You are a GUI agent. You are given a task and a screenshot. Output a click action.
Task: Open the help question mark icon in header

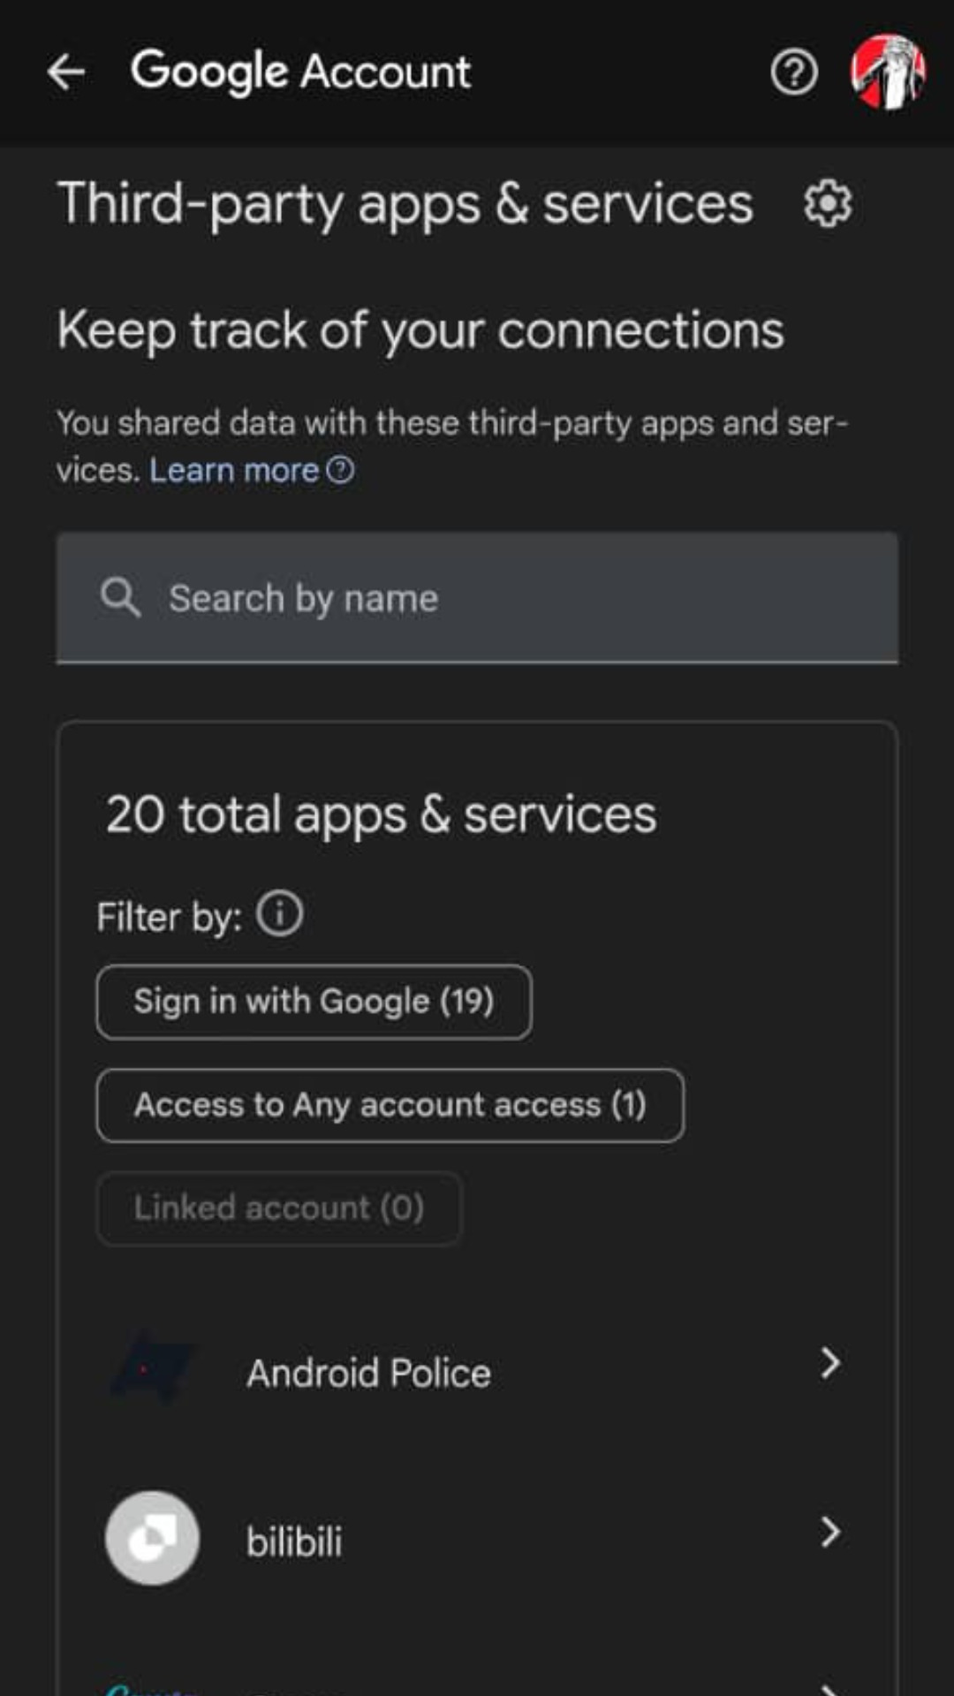(x=793, y=72)
